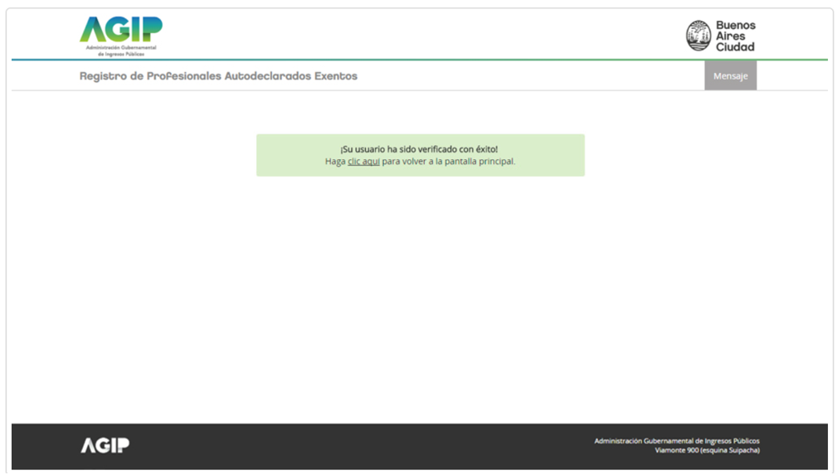The width and height of the screenshot is (837, 475).
Task: Click the Buenos Aires Ciudad coat of arms emblem
Action: coord(698,36)
